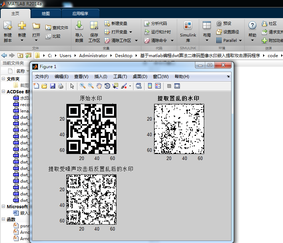The image size is (283, 243).
Task: Switch to the Apps (应用程序) ribbon tab
Action: coord(80,13)
